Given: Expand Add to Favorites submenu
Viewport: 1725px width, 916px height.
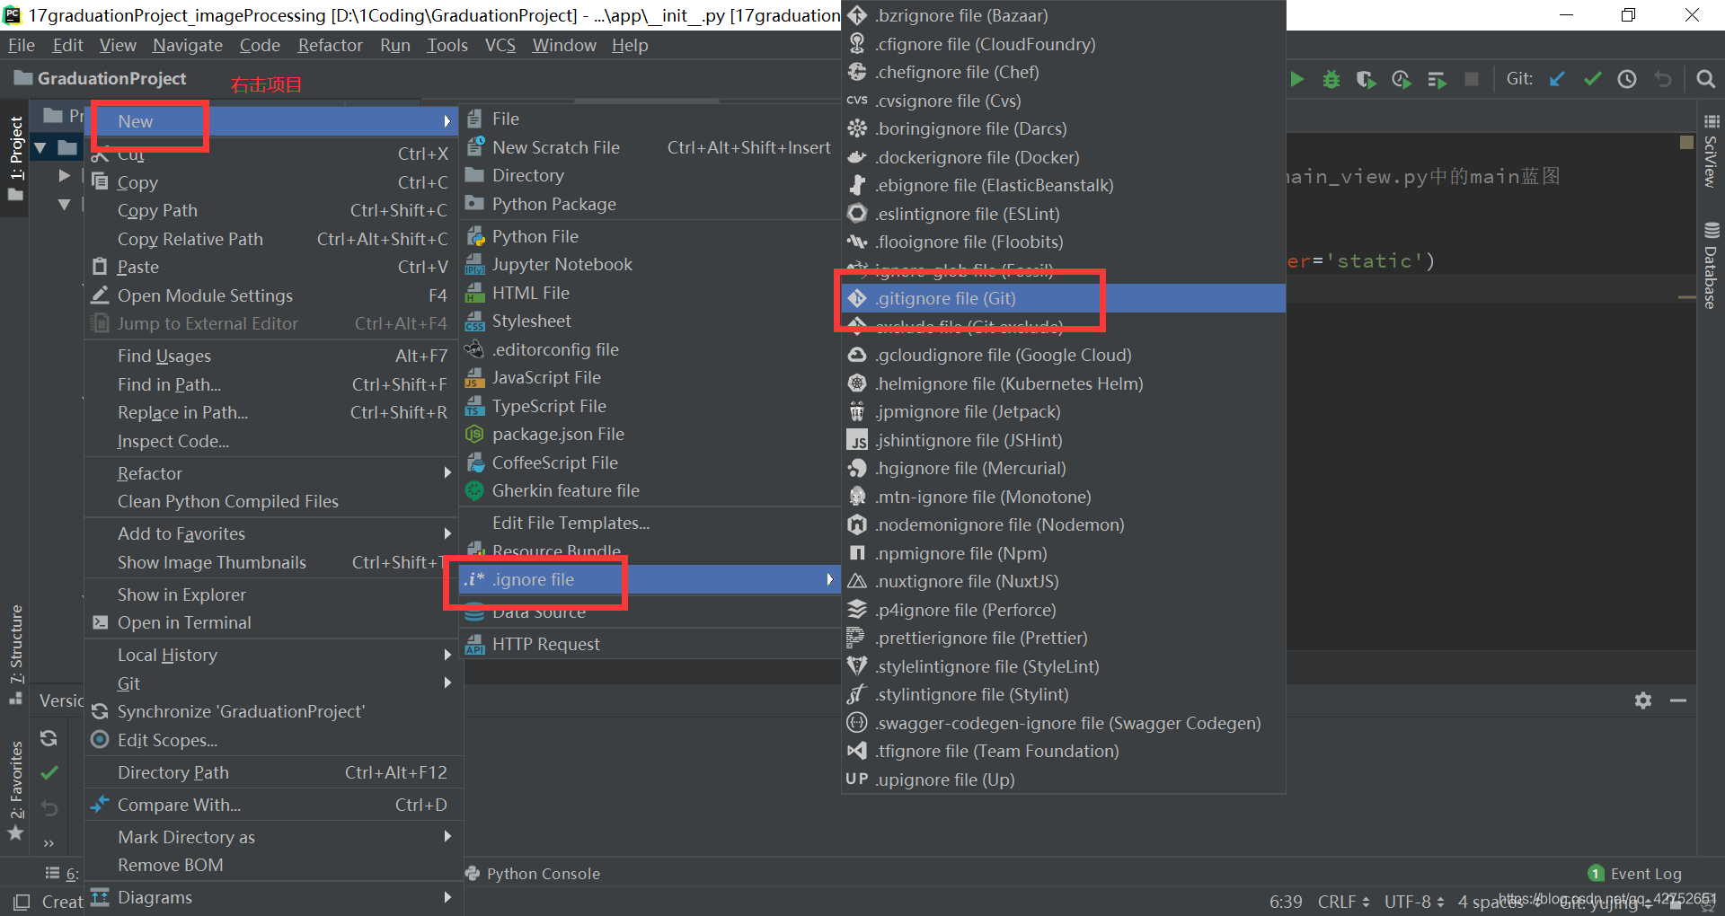Looking at the screenshot, I should click(x=273, y=533).
